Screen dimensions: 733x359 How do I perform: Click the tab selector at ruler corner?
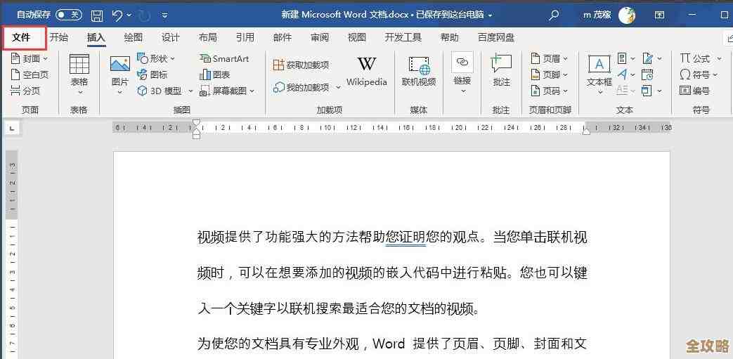click(x=11, y=128)
